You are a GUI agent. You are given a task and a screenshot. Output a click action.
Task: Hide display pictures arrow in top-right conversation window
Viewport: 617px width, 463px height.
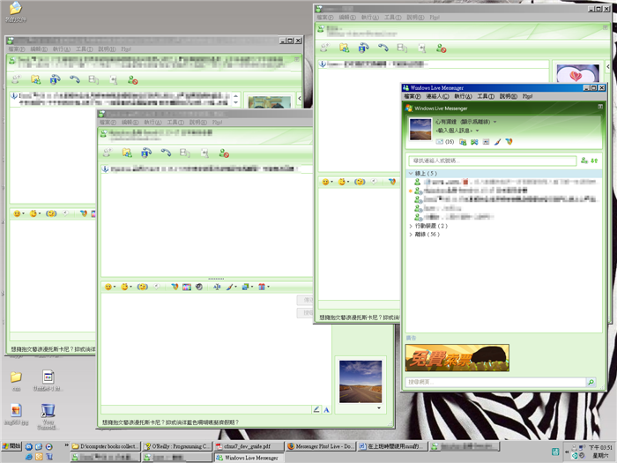607,66
